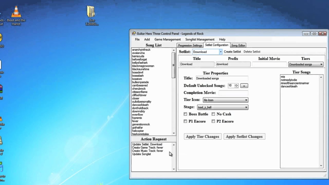This screenshot has height=185, width=329.
Task: Click the Completion Movie input field
Action: 233,93
